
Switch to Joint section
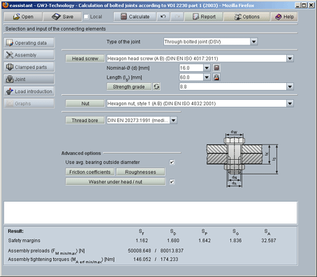29,80
